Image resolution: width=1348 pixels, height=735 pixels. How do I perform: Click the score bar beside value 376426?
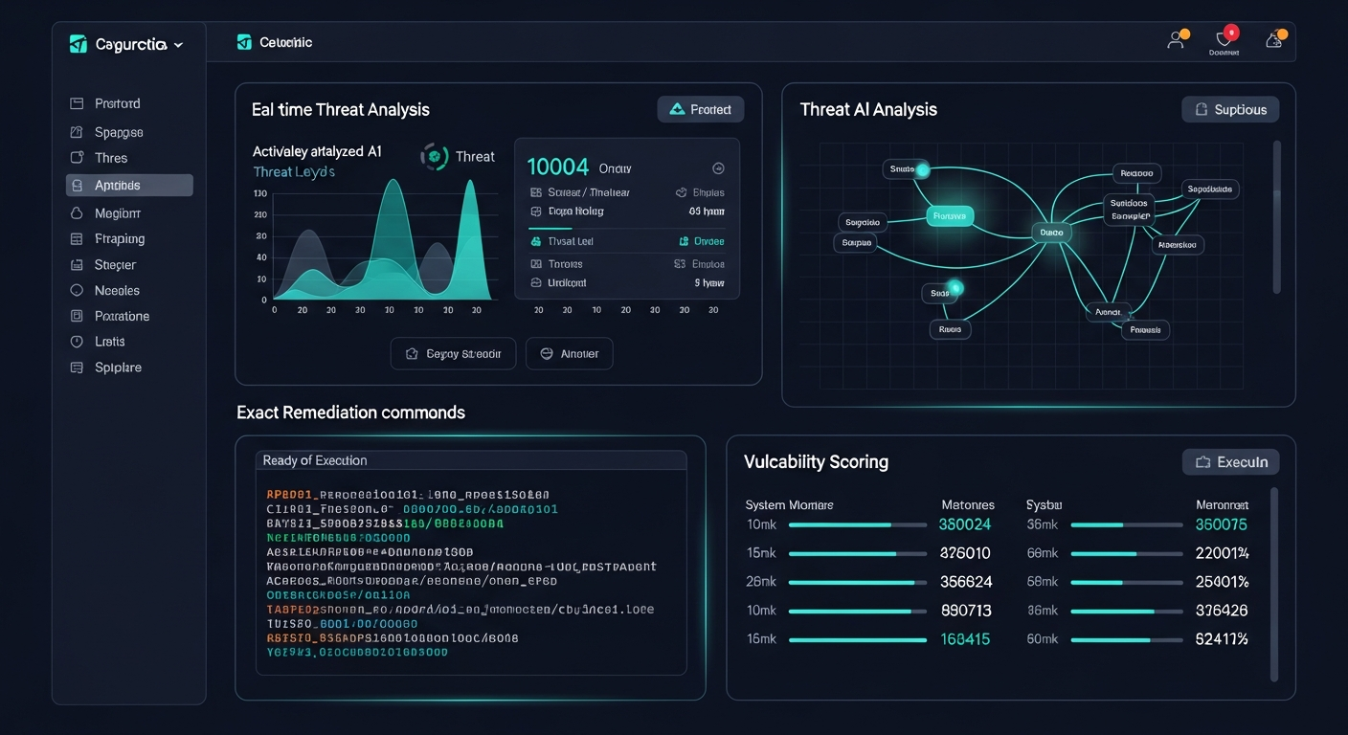click(x=1127, y=611)
